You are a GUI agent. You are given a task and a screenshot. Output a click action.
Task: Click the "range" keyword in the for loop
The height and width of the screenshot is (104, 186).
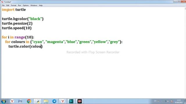(x=20, y=37)
